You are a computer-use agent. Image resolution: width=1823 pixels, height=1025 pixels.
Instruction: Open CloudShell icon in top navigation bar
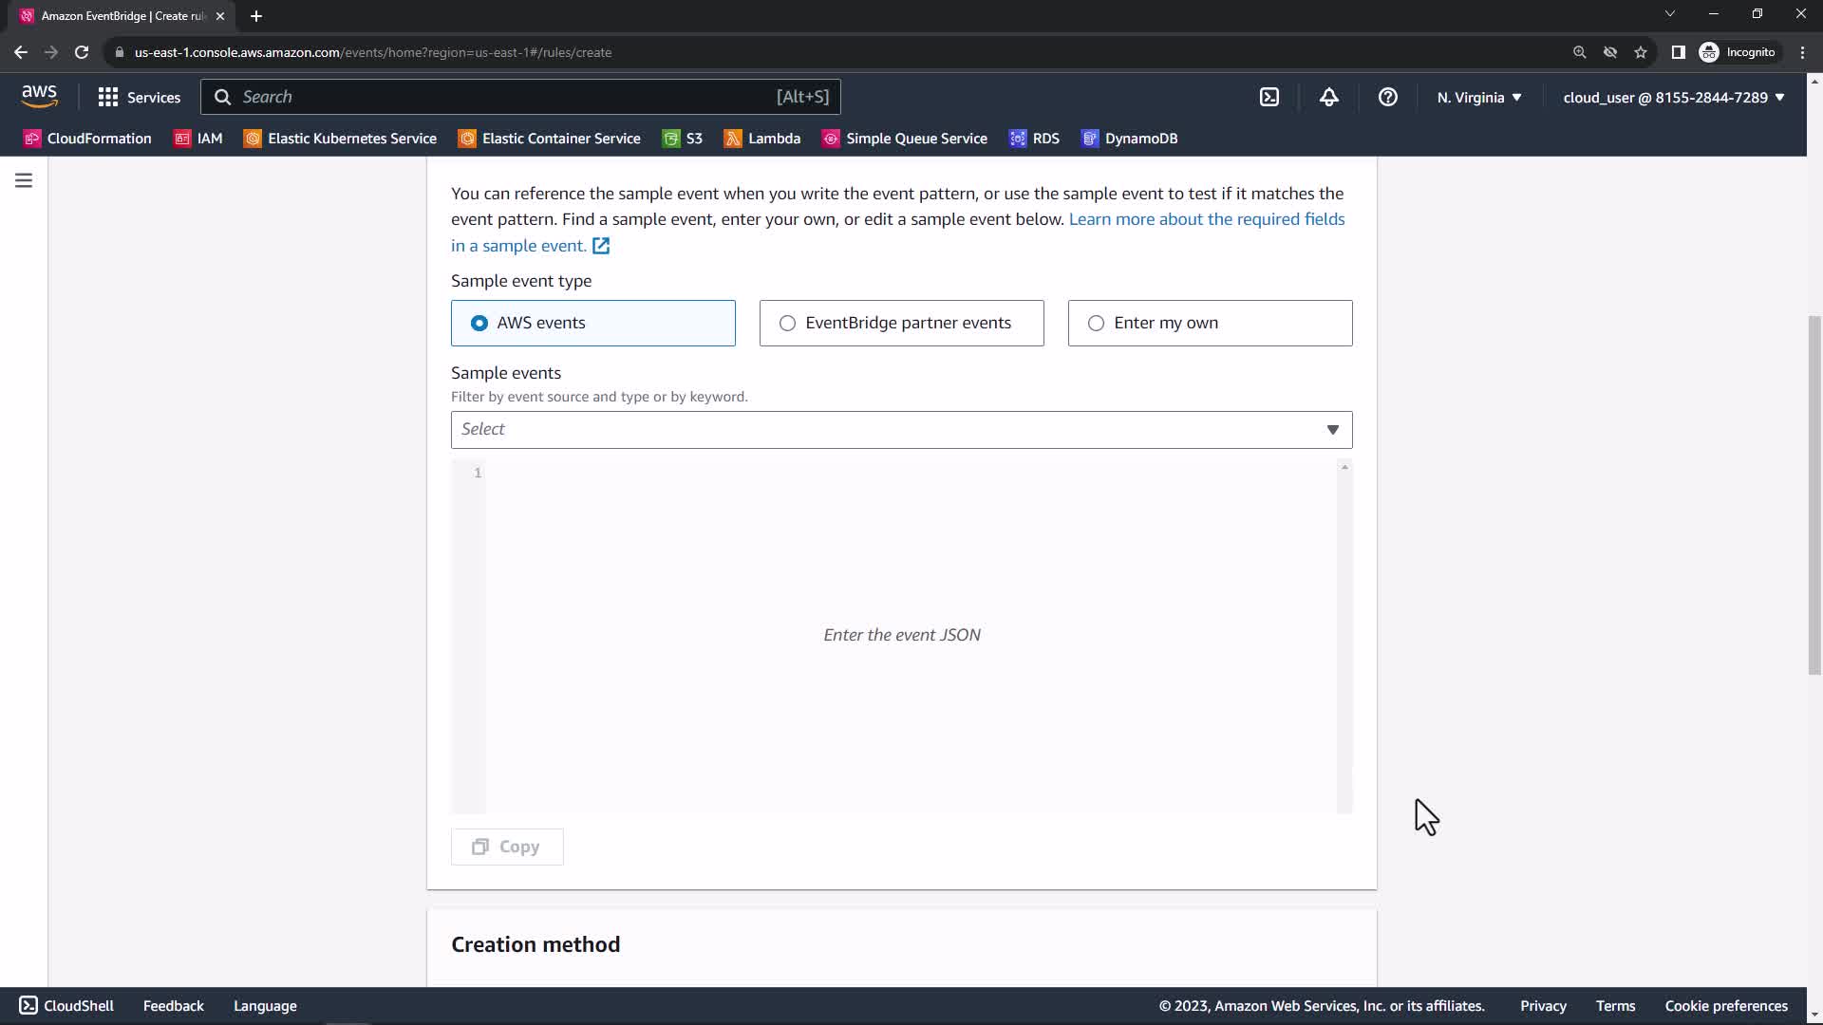[x=1269, y=97]
